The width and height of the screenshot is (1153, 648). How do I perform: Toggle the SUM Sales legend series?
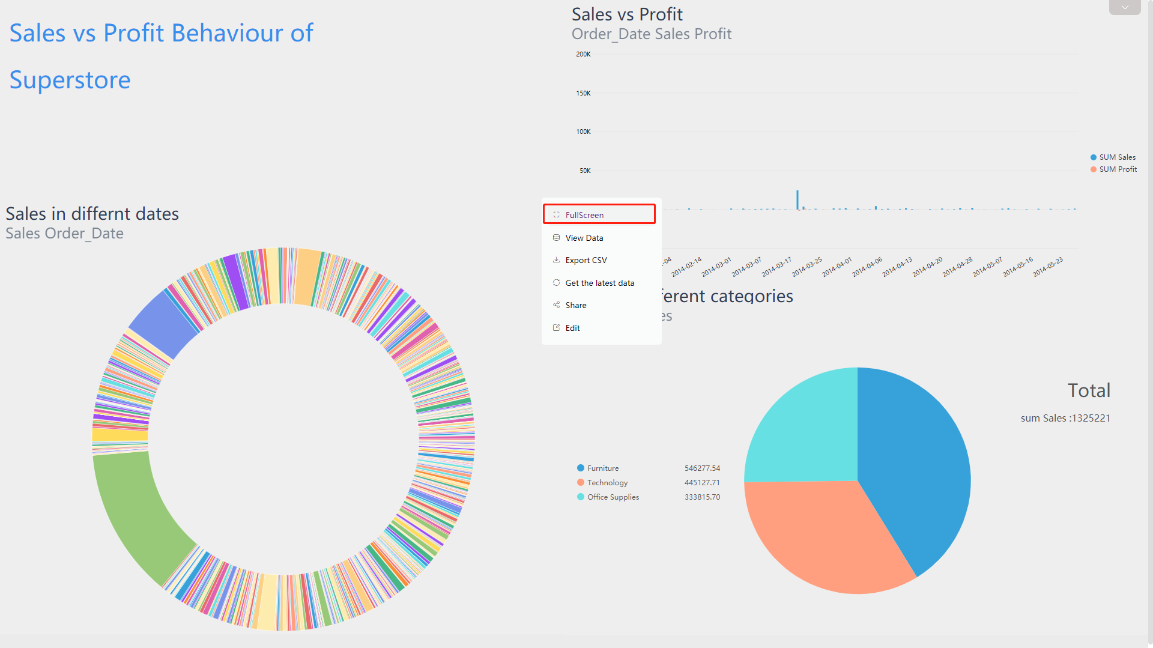click(1113, 157)
